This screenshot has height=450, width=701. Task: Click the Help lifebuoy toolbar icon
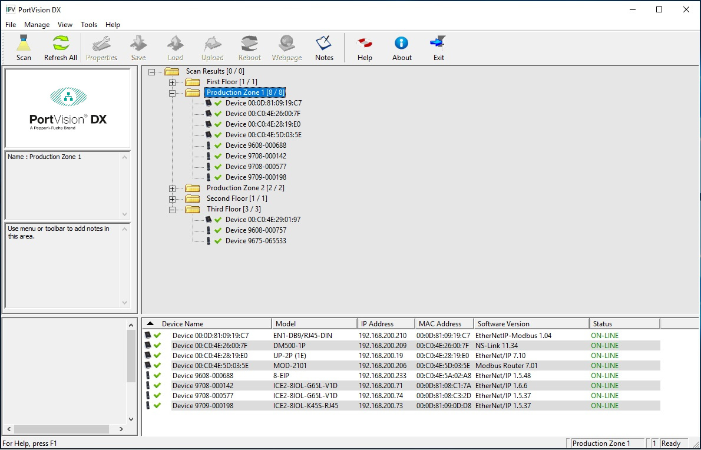[365, 44]
